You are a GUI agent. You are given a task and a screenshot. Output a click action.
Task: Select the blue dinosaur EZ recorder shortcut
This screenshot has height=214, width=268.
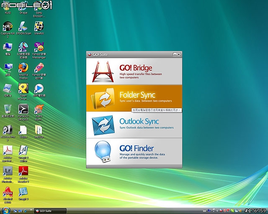click(x=23, y=50)
